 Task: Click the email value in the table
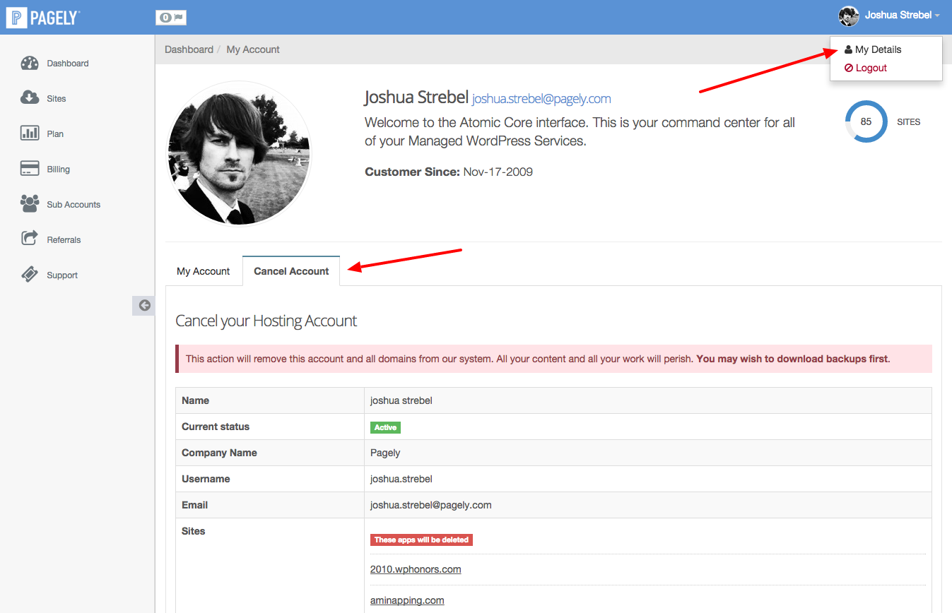point(431,505)
